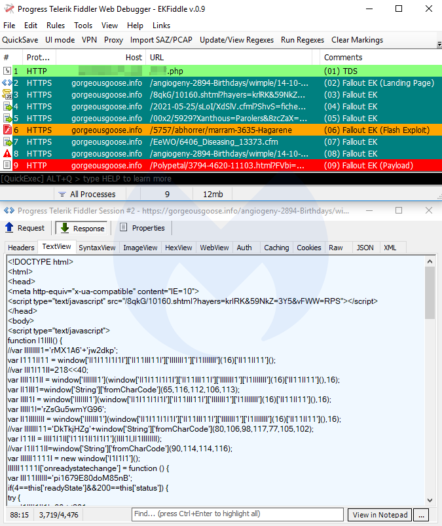
Task: Click the green arrow icon on row 5
Action: coord(7,118)
